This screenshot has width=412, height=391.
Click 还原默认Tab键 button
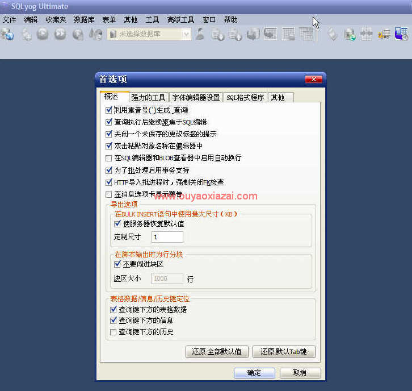click(284, 352)
